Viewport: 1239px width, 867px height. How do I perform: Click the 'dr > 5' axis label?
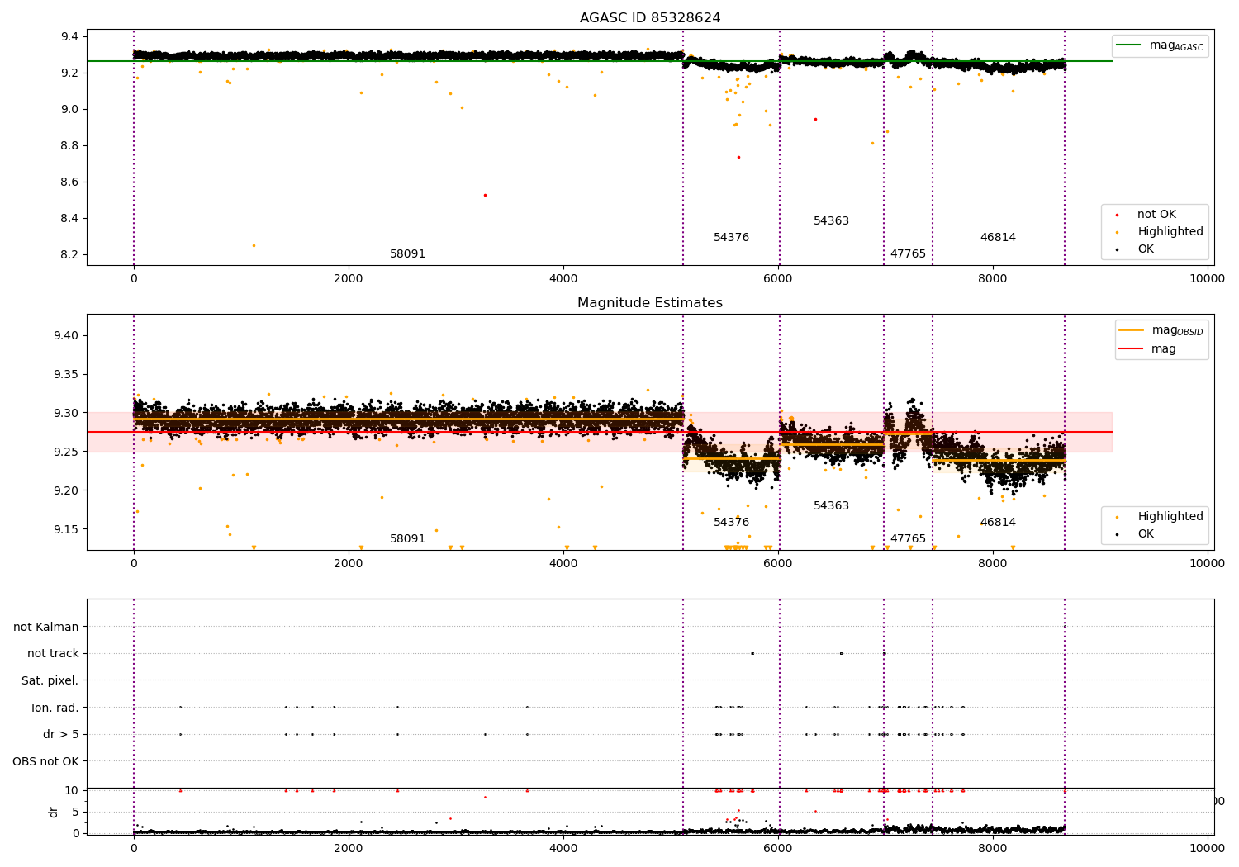click(61, 735)
